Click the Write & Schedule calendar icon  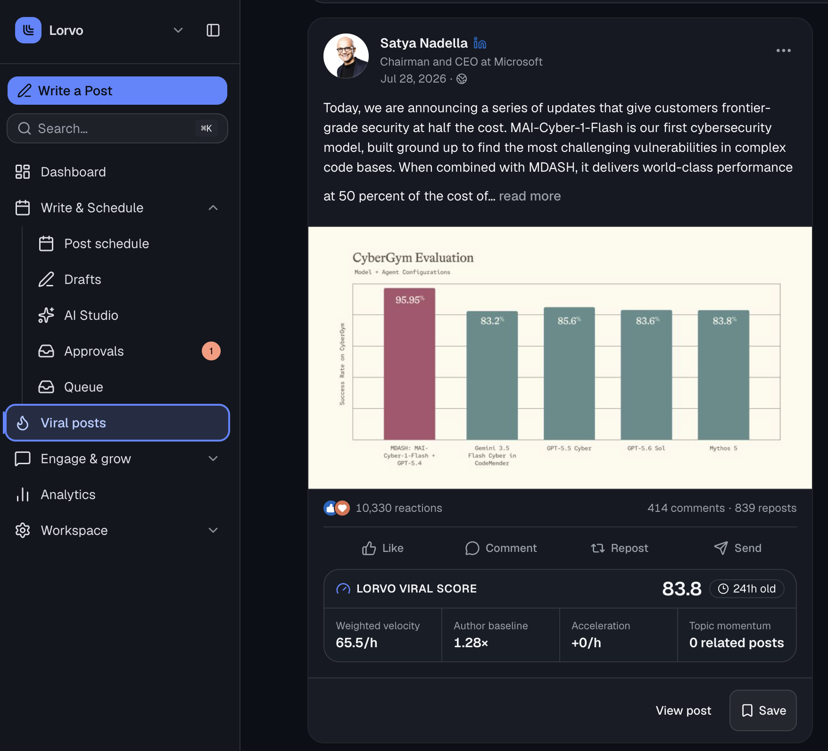click(23, 208)
